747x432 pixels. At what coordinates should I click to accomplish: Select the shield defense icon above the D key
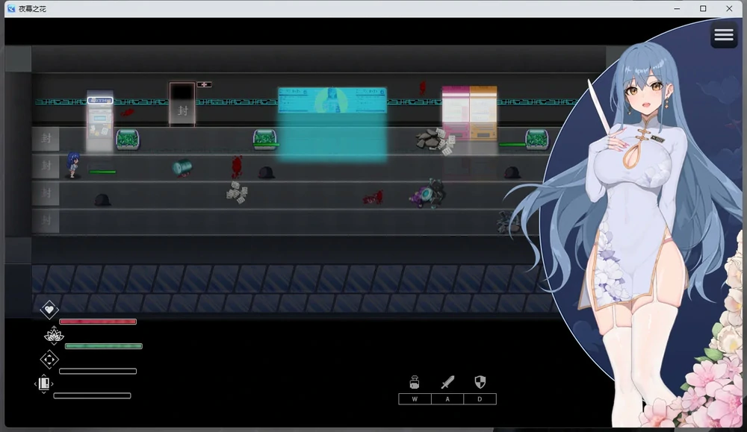pos(479,382)
